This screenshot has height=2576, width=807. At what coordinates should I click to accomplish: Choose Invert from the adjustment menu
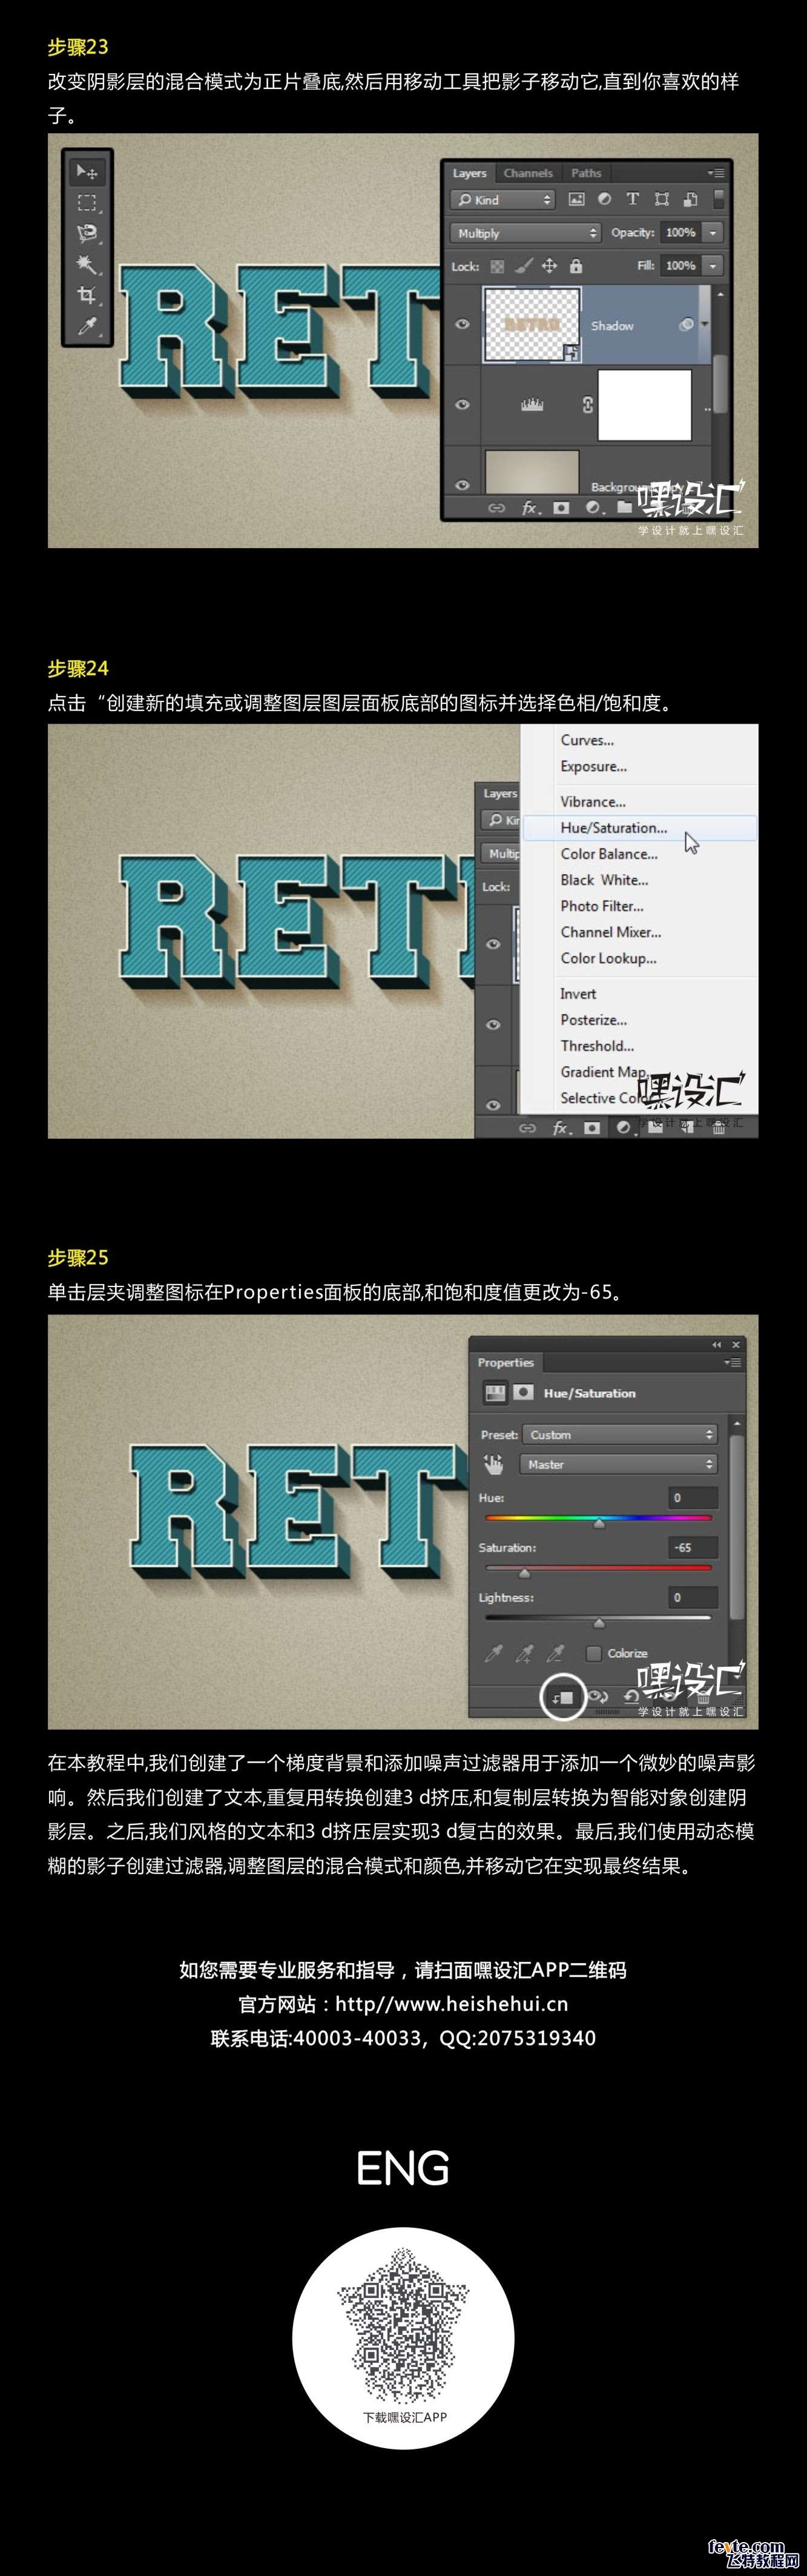[578, 994]
